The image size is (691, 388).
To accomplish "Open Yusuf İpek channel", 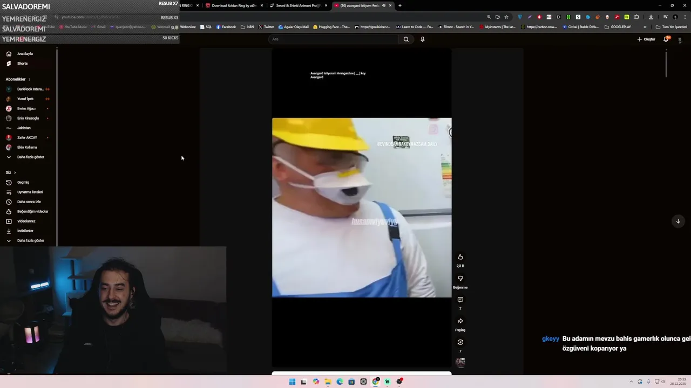I will tap(28, 99).
